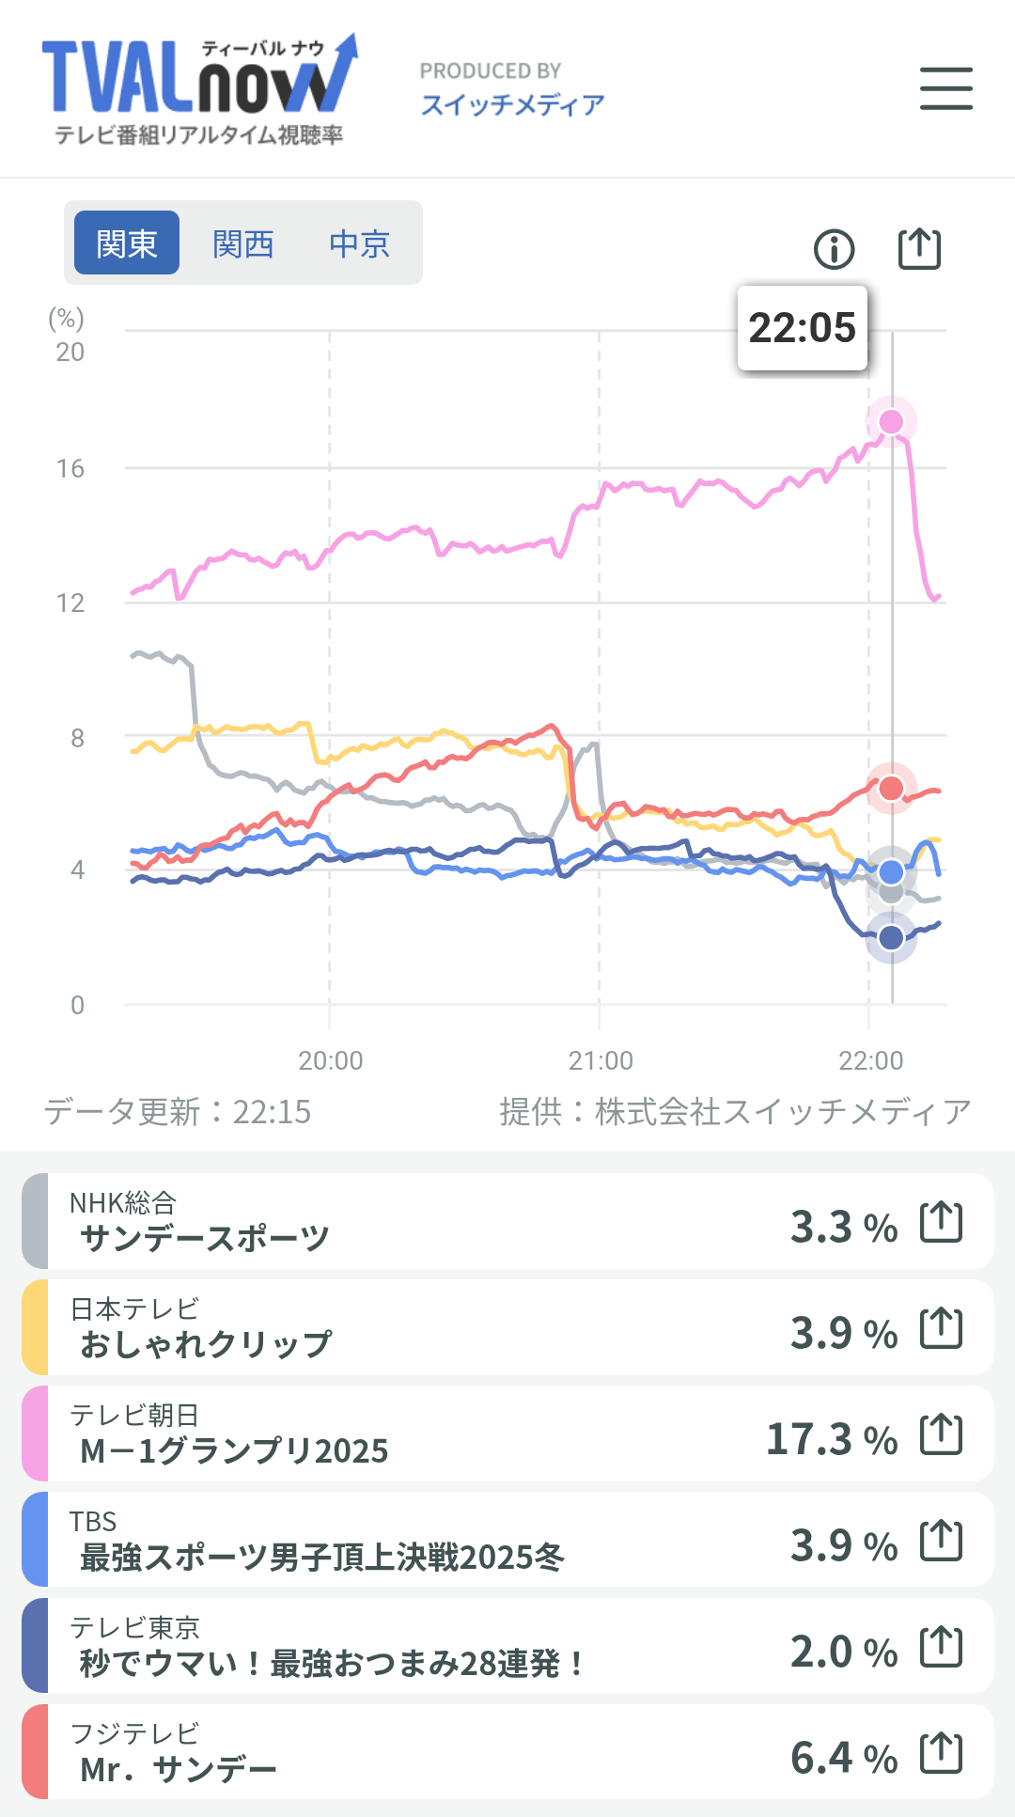Click the TVAL now logo
This screenshot has height=1817, width=1015.
tap(200, 89)
